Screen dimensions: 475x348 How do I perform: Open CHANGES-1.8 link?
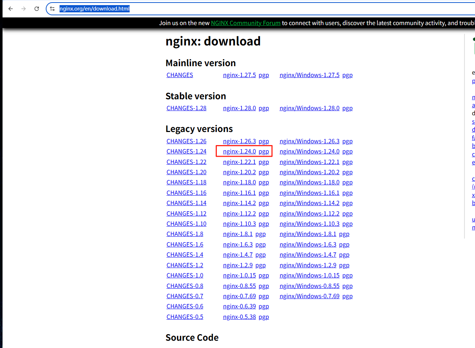(185, 234)
